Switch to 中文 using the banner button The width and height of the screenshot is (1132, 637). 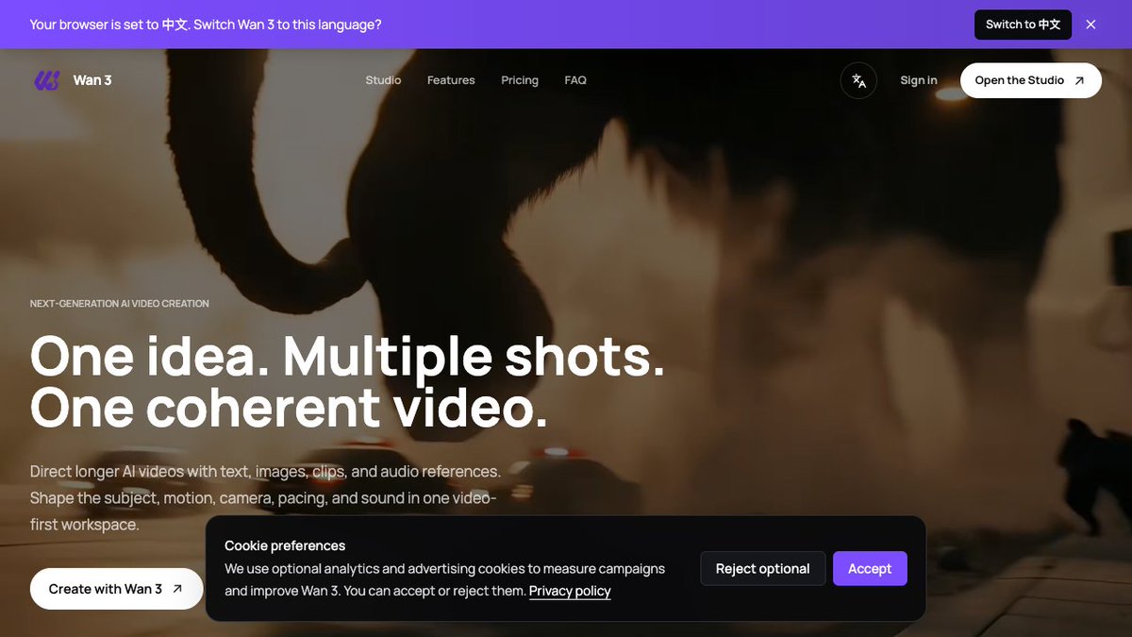click(x=1023, y=25)
